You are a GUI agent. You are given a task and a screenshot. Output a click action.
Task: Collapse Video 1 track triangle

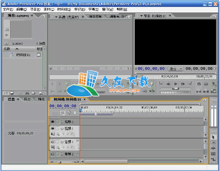point(62,129)
